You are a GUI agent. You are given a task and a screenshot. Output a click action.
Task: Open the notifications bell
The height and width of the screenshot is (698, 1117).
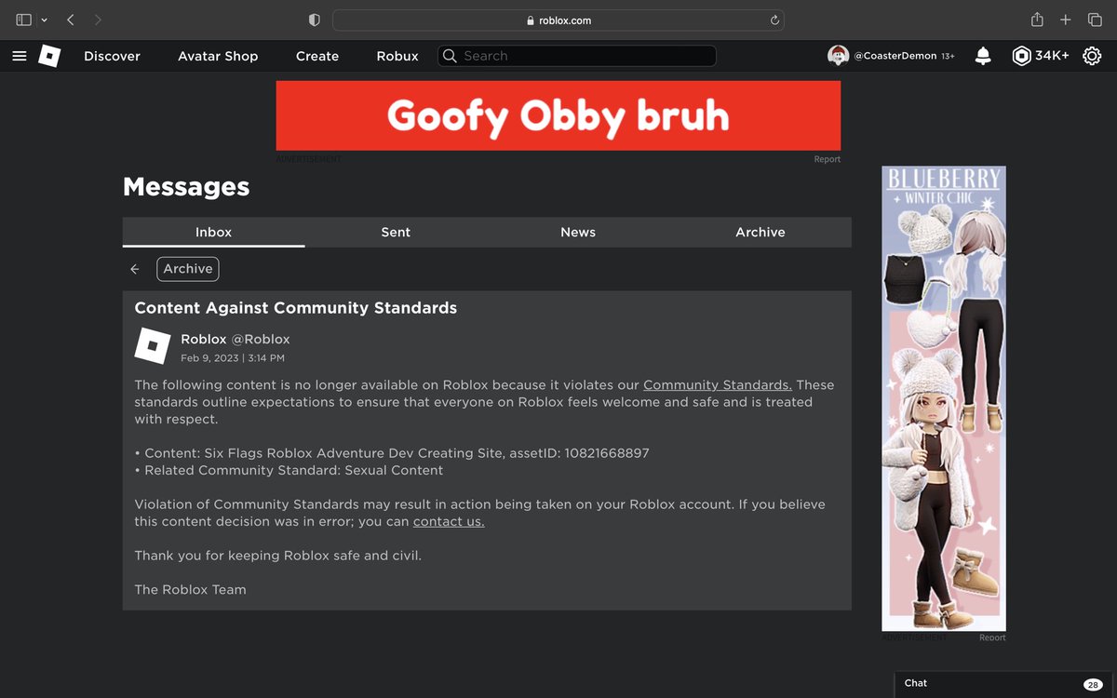(983, 56)
